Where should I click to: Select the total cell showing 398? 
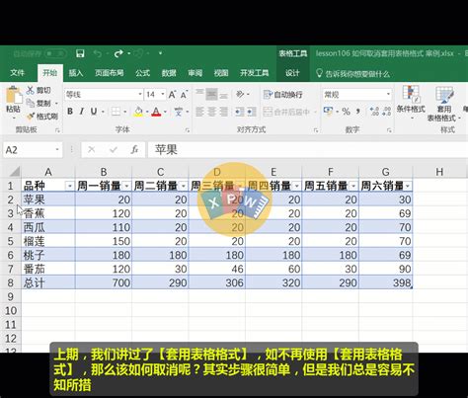[x=386, y=282]
